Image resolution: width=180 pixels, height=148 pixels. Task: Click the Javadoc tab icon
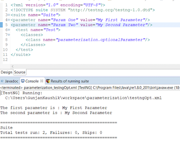point(2,81)
